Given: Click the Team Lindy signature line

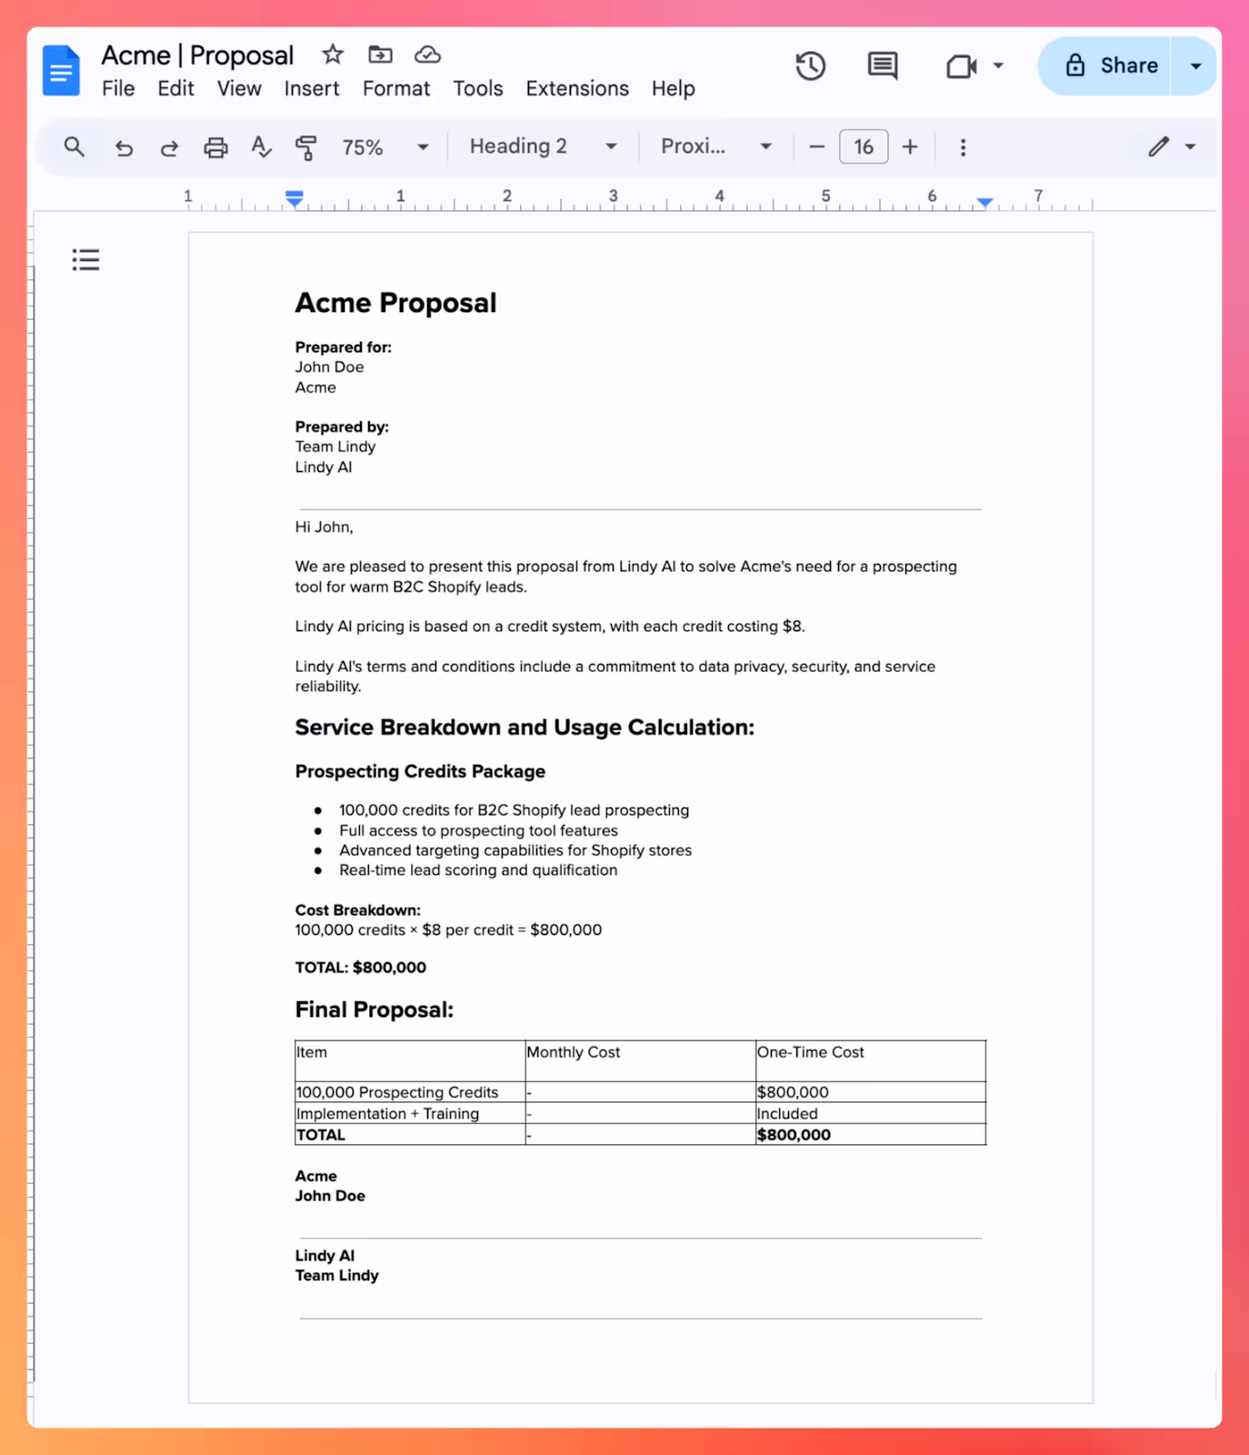Looking at the screenshot, I should point(336,1276).
